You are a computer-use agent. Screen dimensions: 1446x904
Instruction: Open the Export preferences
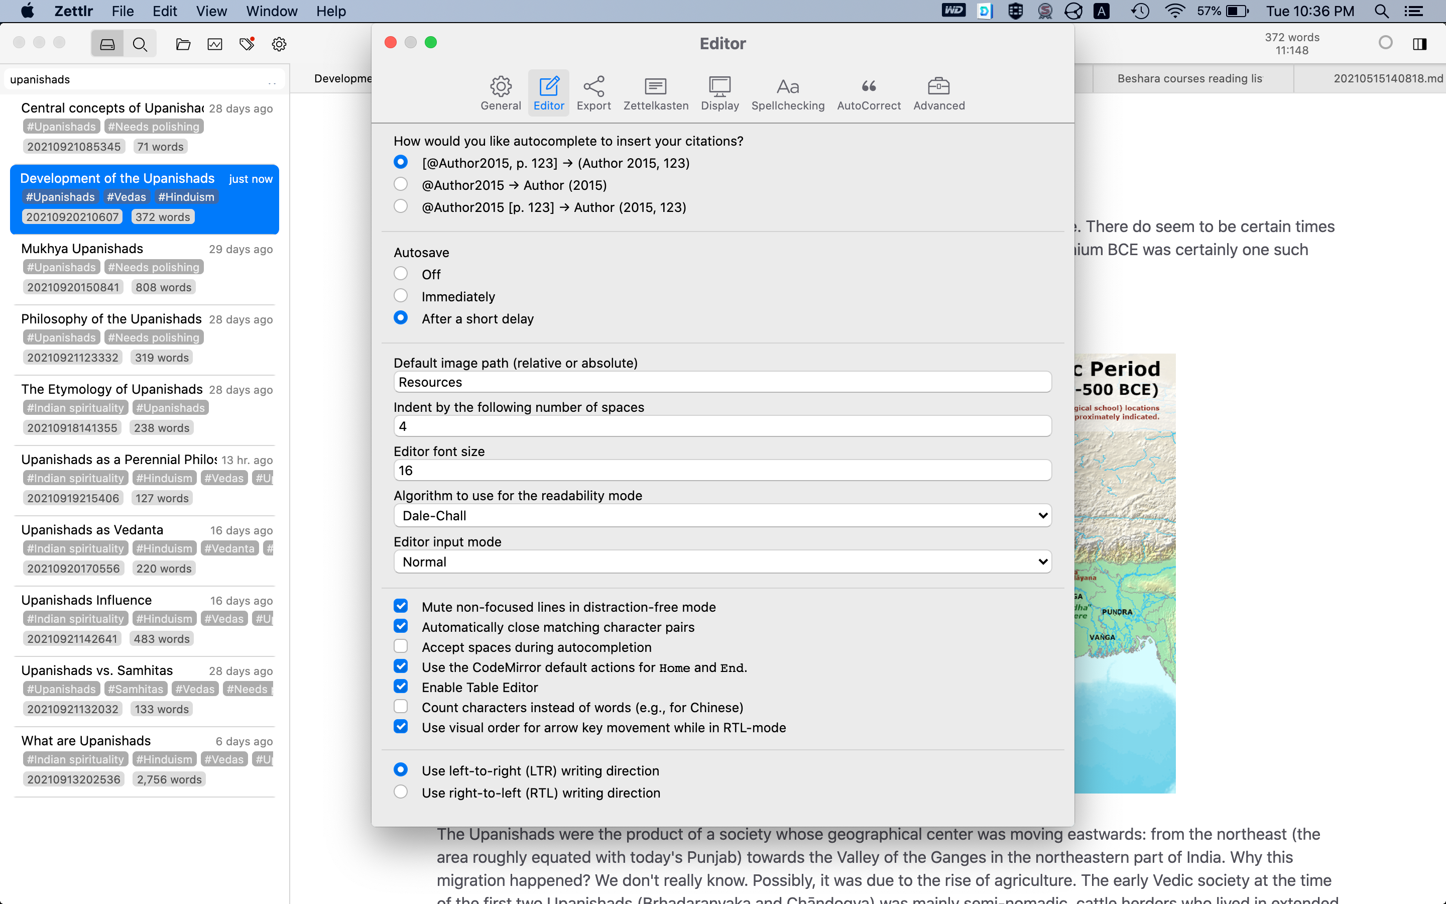coord(593,93)
